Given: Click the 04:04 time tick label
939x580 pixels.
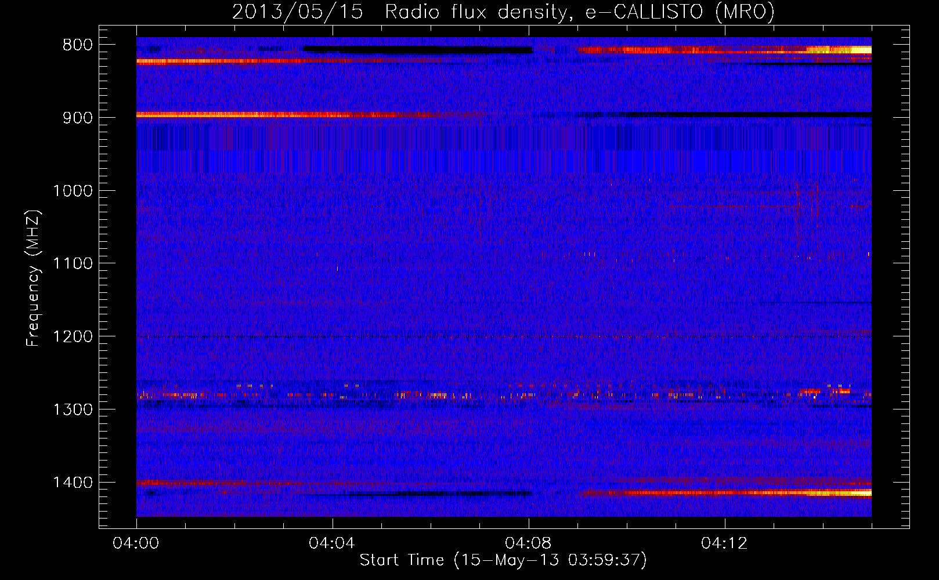Looking at the screenshot, I should click(333, 543).
